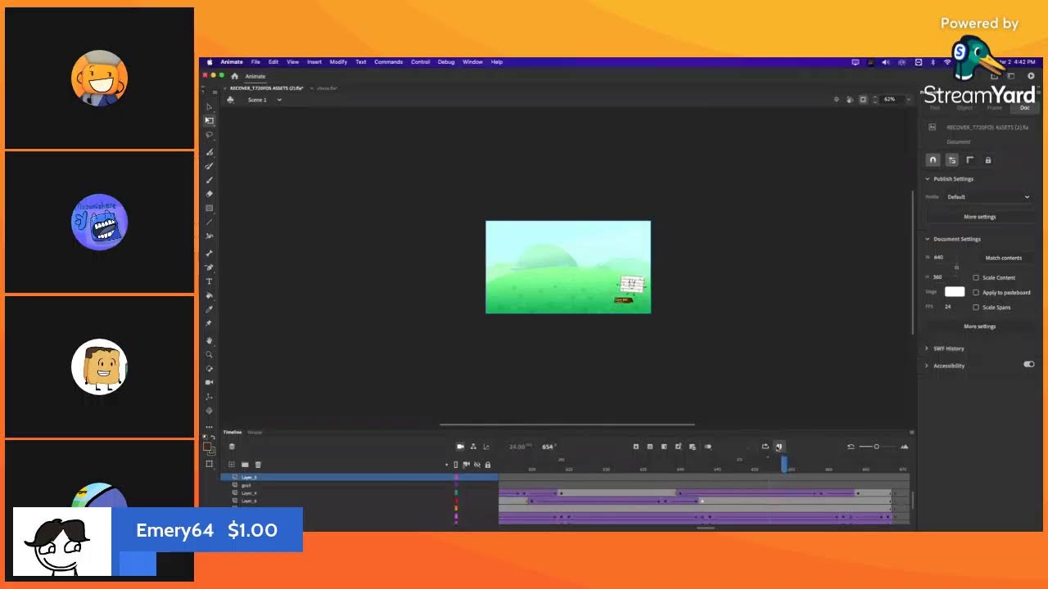Click the Apple menu logo
Image resolution: width=1048 pixels, height=589 pixels.
210,62
